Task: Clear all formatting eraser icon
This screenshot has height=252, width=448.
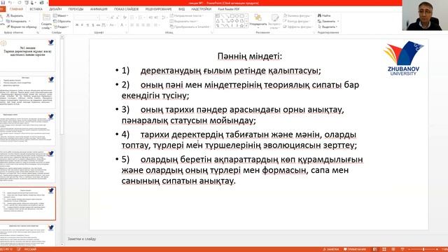Action: tap(125, 17)
